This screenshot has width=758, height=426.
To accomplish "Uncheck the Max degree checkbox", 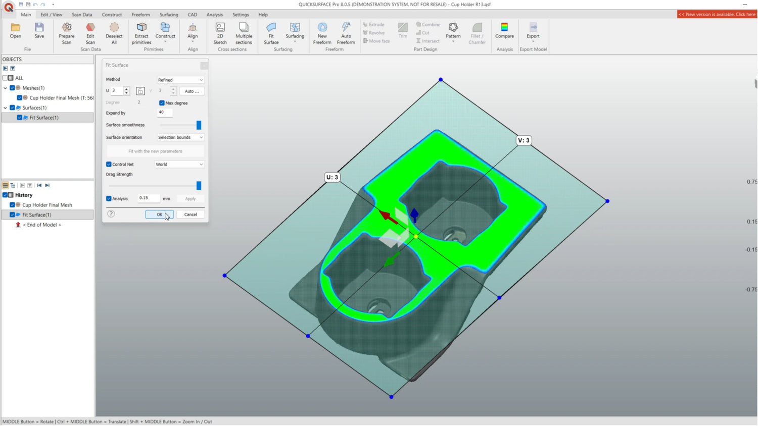I will 162,103.
